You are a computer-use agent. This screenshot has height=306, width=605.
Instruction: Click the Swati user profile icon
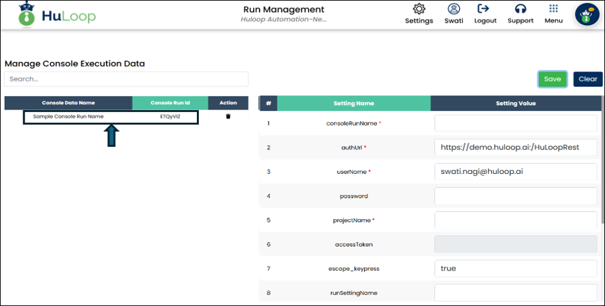453,9
